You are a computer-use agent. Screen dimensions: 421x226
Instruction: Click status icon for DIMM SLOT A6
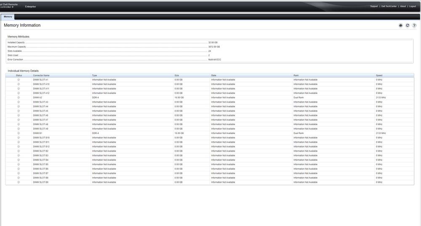tap(19, 116)
